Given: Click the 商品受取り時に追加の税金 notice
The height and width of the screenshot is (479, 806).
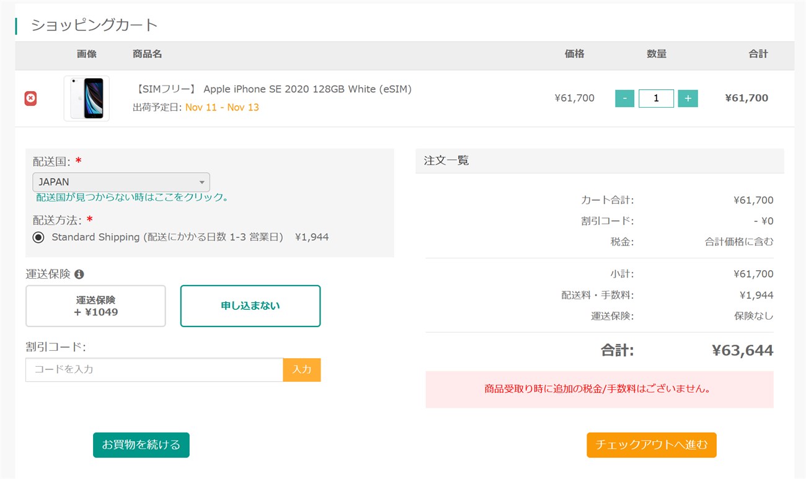Looking at the screenshot, I should coord(600,390).
